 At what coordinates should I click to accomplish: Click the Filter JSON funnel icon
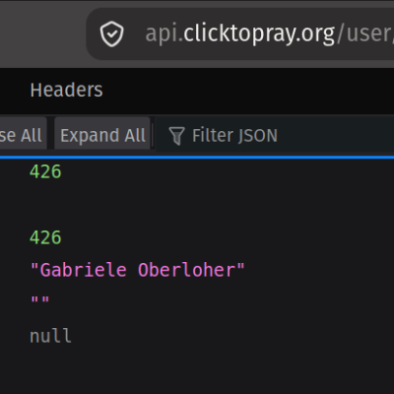click(x=176, y=136)
